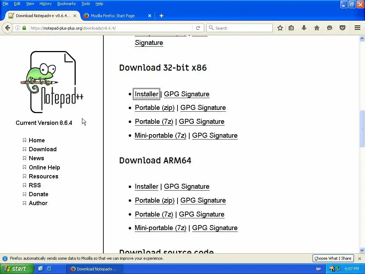
Task: Dismiss the Firefox data notification bar
Action: (360, 258)
